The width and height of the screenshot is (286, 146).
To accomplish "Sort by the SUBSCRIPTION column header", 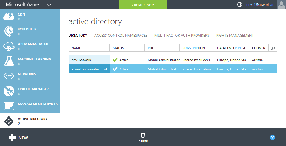I will [x=194, y=48].
